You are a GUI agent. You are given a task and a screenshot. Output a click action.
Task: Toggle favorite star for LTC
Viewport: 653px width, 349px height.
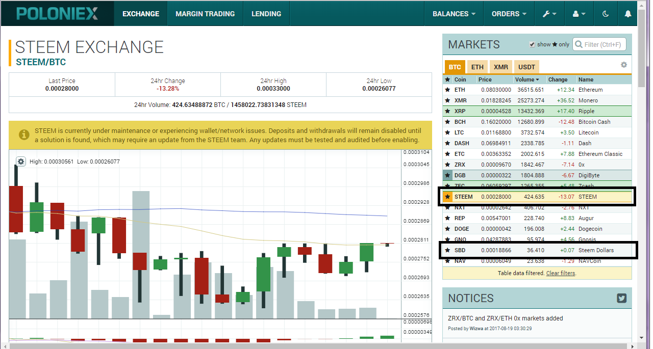coord(447,132)
